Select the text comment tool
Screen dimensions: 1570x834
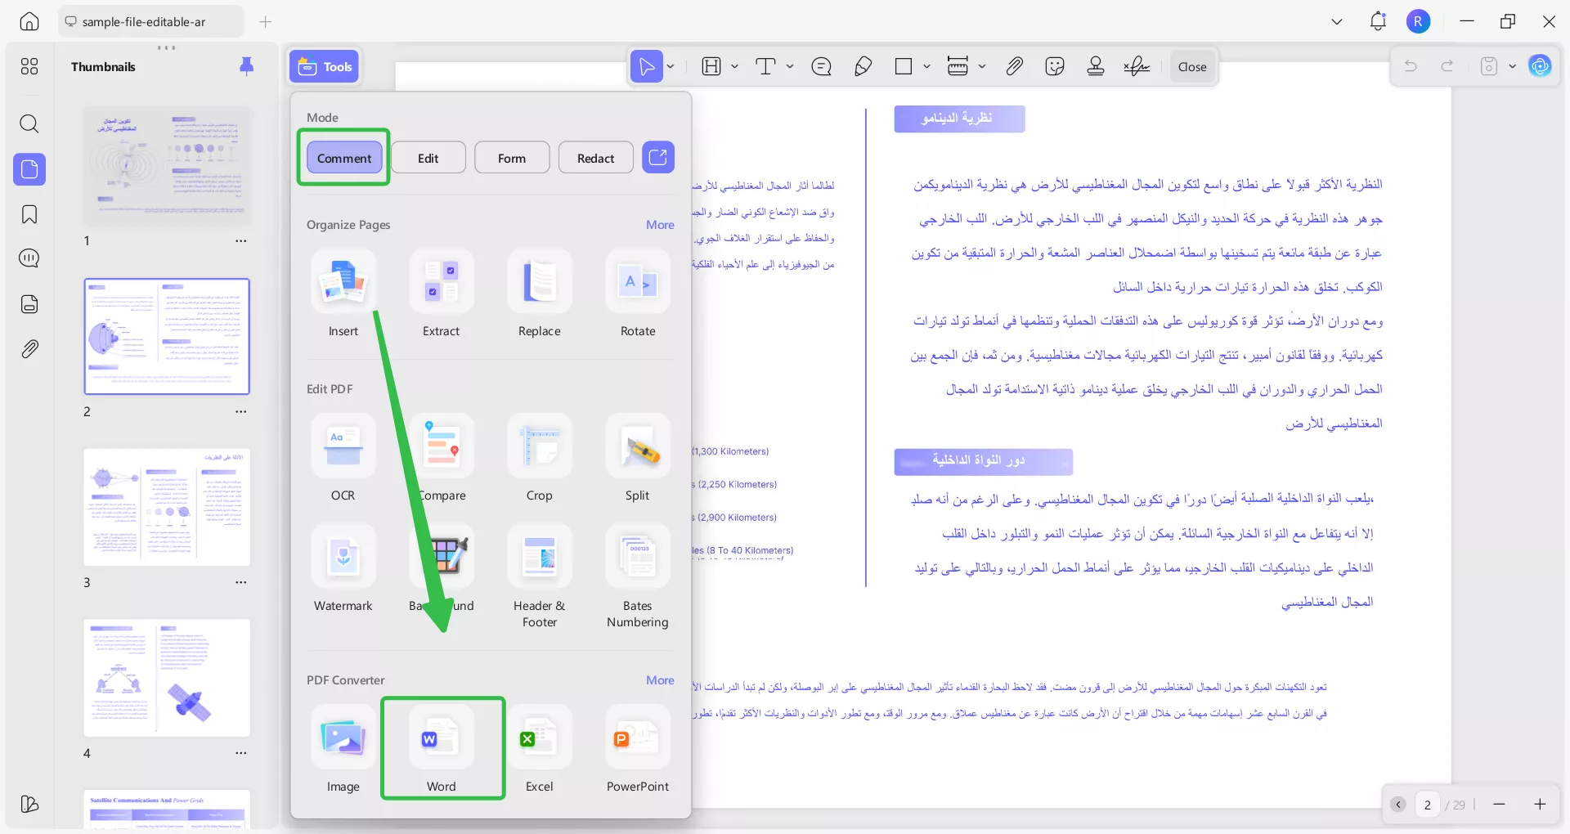click(x=765, y=67)
